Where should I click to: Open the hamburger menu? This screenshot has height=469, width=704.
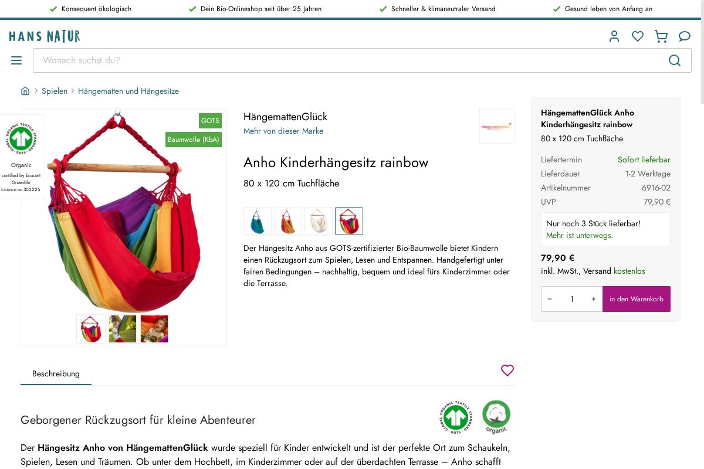(x=16, y=60)
